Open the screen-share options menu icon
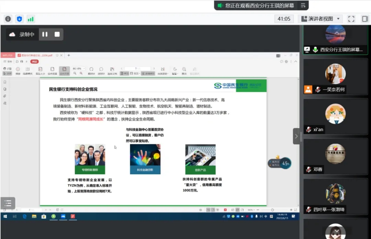The width and height of the screenshot is (371, 239). [303, 5]
